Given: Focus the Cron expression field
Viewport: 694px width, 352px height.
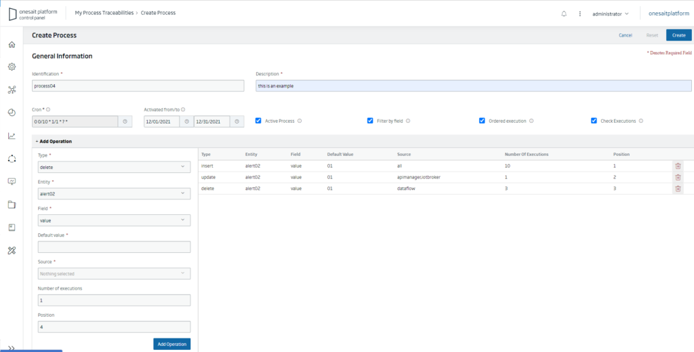Looking at the screenshot, I should tap(75, 121).
